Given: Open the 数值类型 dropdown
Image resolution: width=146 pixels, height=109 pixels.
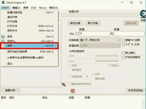Looking at the screenshot, I should (x=100, y=46).
